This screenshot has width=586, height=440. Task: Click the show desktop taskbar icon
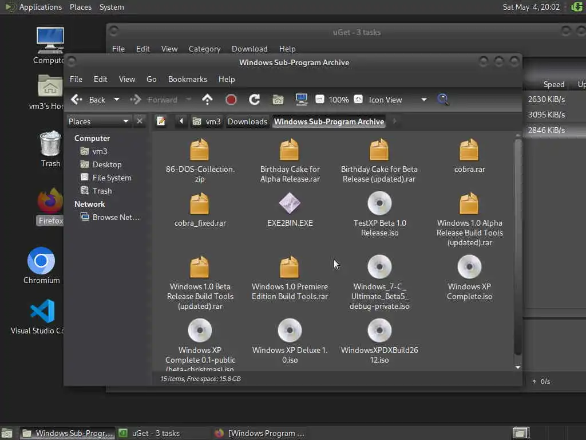(x=7, y=433)
